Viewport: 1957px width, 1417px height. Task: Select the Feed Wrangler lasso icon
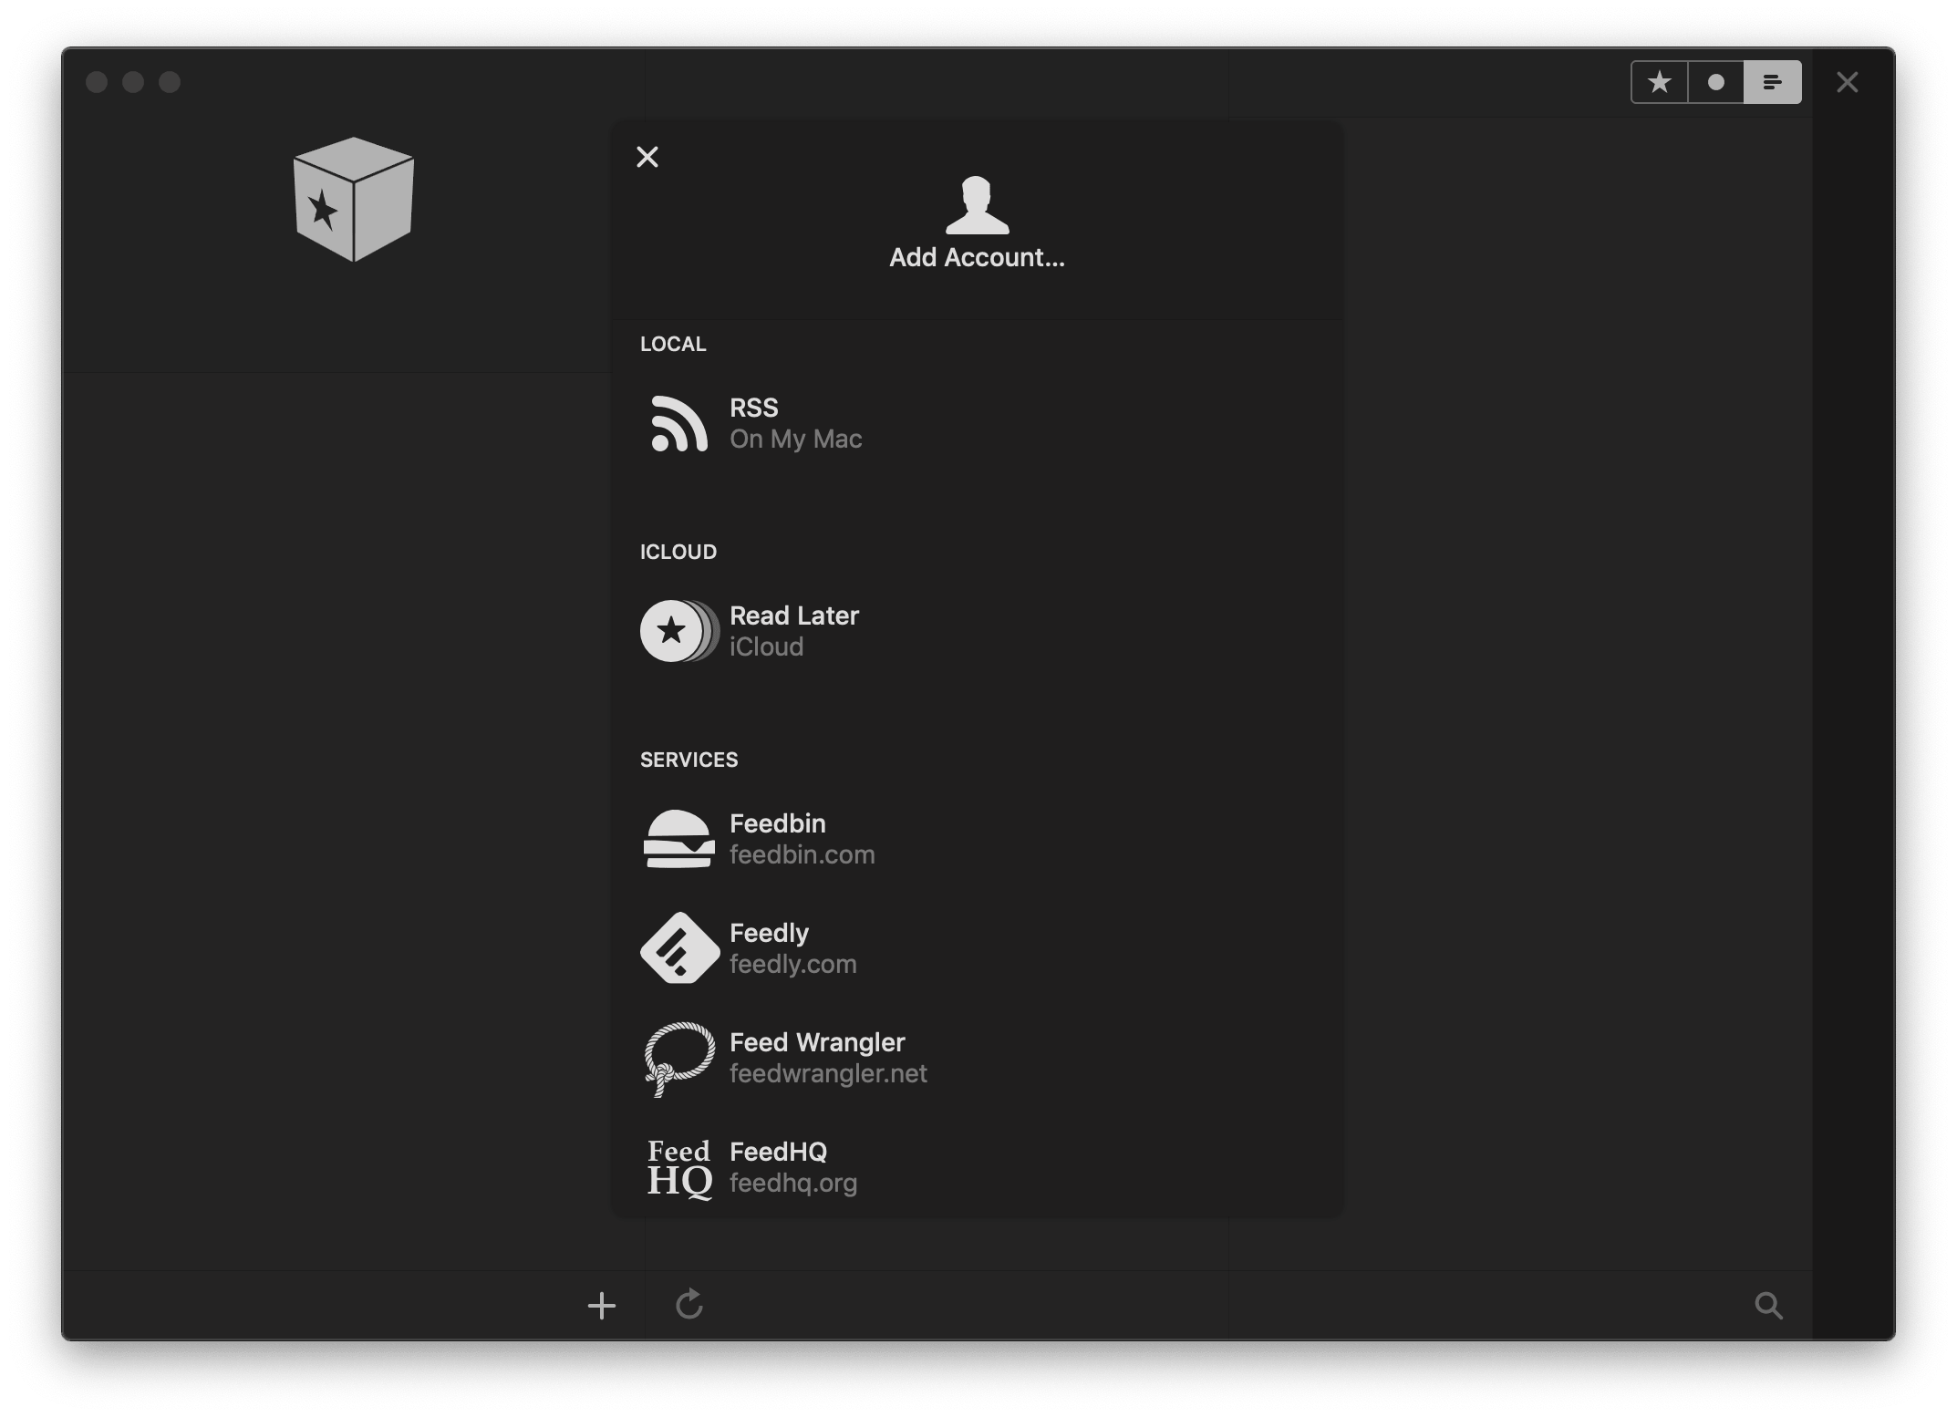coord(679,1058)
